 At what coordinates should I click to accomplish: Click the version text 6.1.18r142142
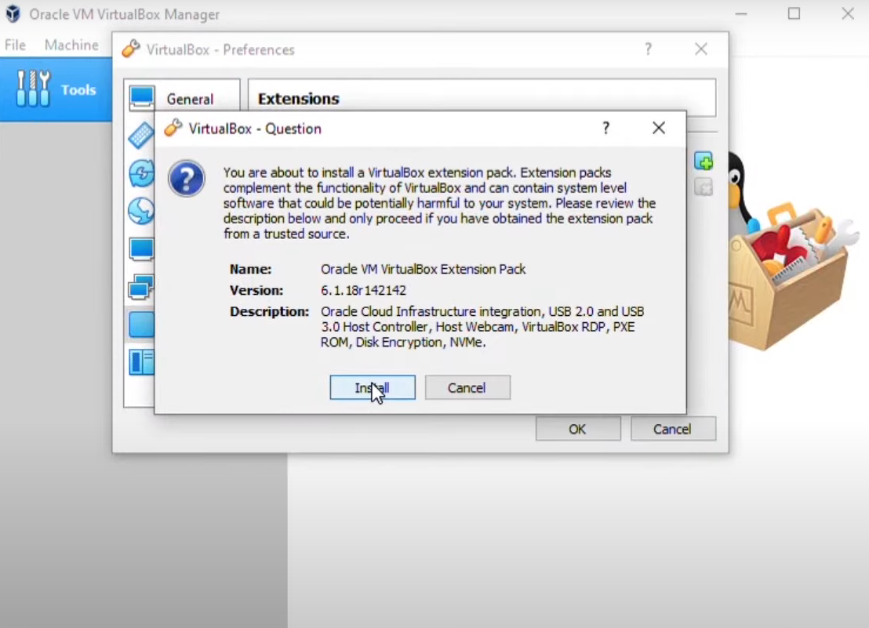(363, 290)
